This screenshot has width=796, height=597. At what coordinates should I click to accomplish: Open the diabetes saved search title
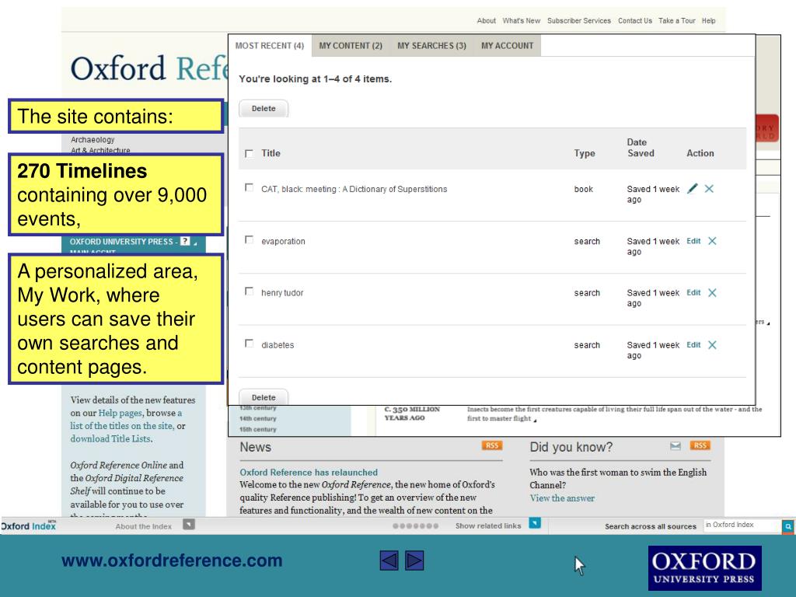pos(278,345)
